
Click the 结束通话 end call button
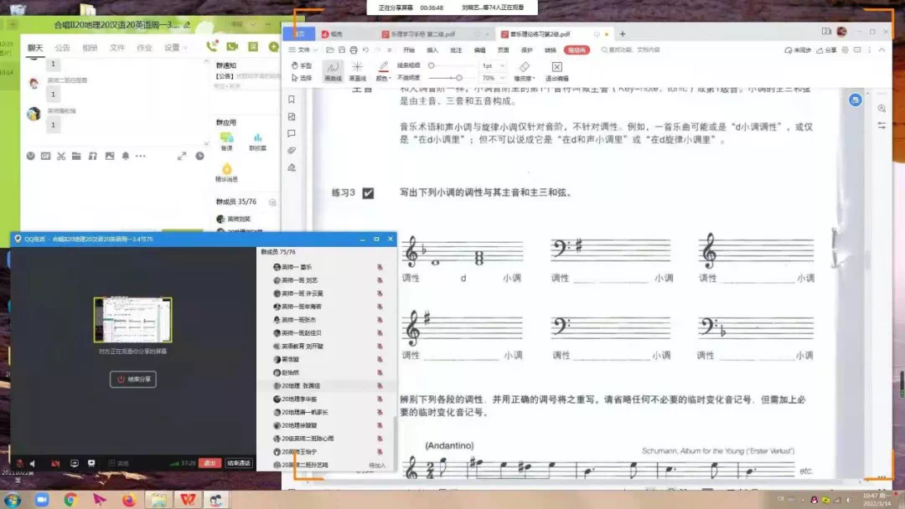click(239, 463)
